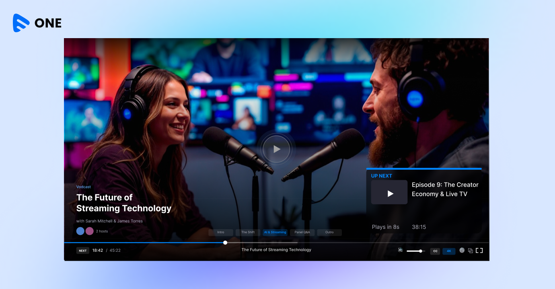Play the Up Next episode thumbnail
The image size is (555, 289).
389,192
